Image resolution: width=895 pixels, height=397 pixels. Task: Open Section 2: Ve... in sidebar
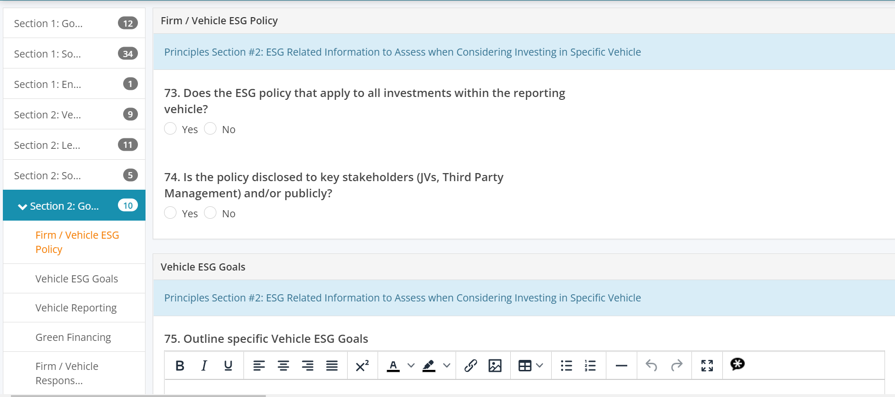coord(74,115)
